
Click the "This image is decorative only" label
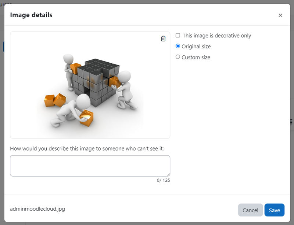click(x=217, y=36)
